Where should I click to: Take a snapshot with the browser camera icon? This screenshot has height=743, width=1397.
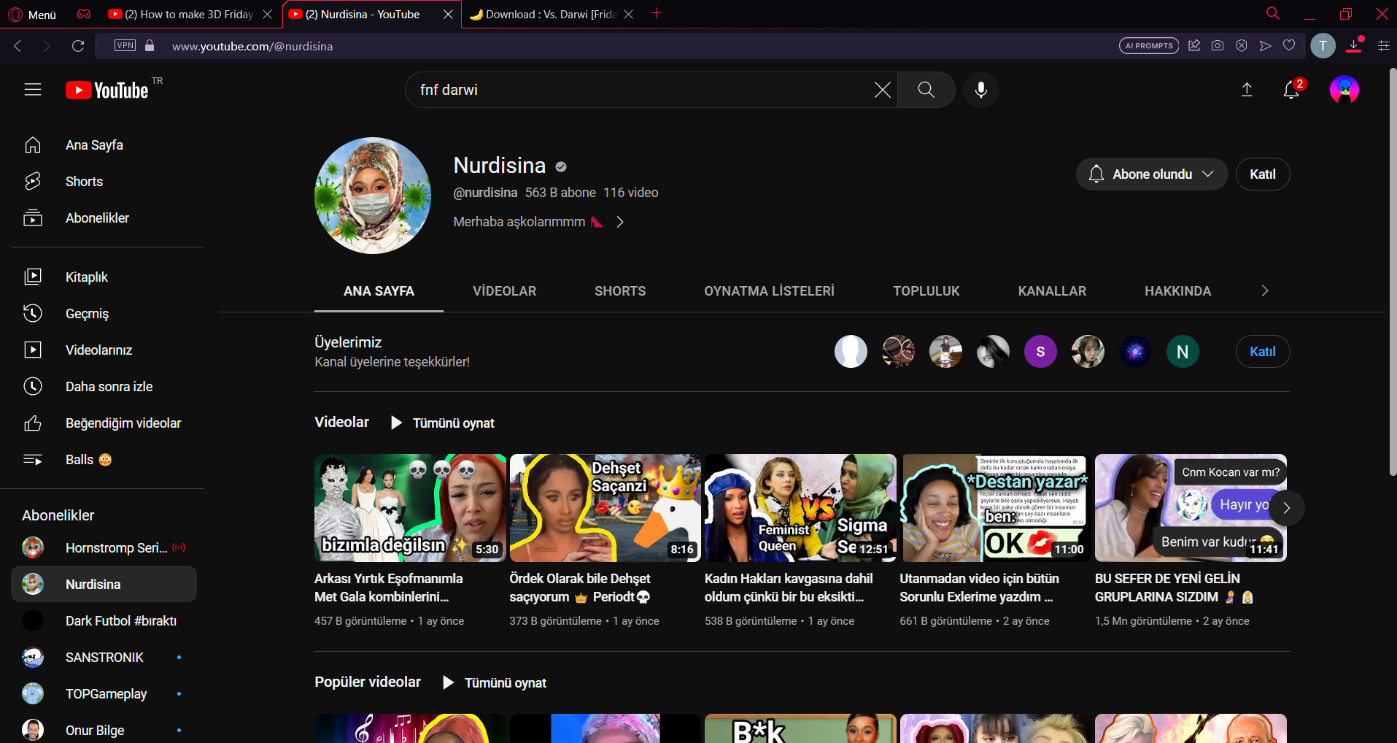point(1218,45)
